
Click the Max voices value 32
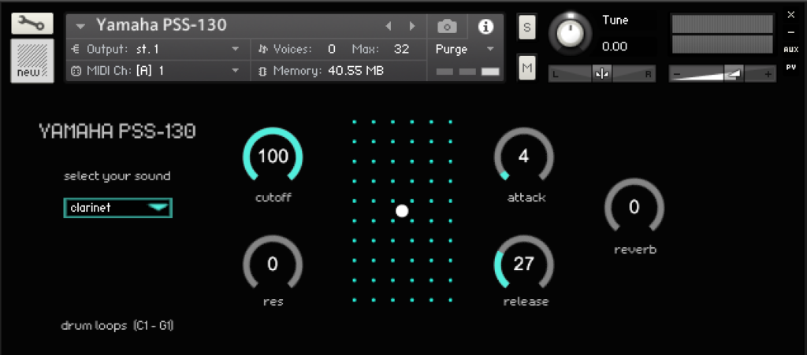coord(401,50)
